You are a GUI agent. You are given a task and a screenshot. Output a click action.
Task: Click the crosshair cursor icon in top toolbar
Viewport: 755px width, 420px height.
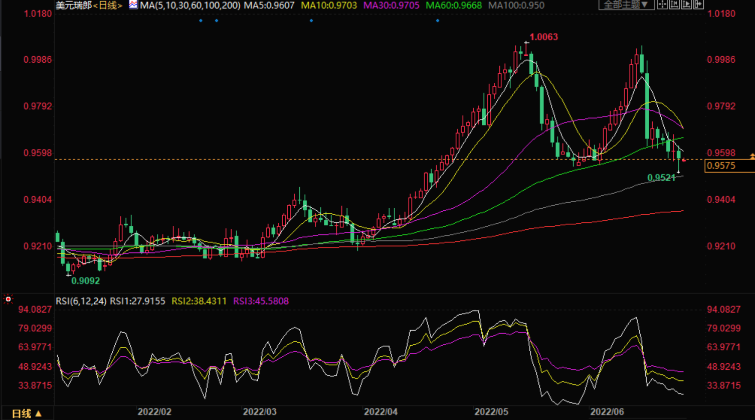[662, 5]
